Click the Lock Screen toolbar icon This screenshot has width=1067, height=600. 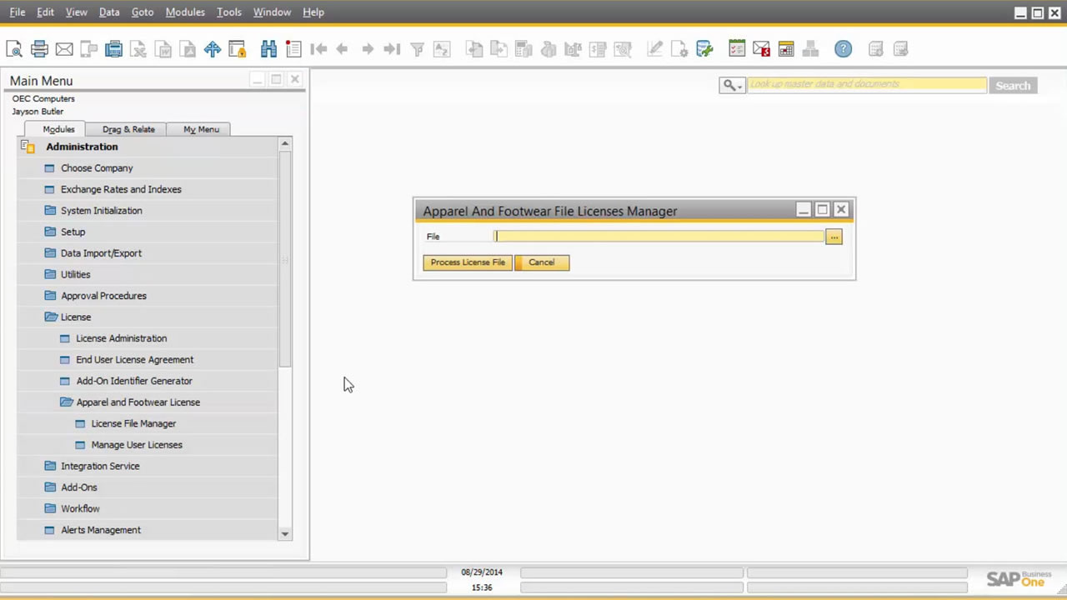coord(238,49)
